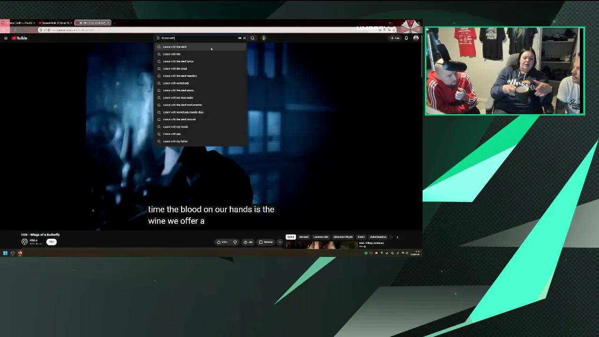Open the recommended video thumbnail below the chips
This screenshot has width=599, height=337.
tap(321, 245)
